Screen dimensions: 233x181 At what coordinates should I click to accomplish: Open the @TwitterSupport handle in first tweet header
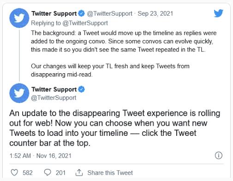click(x=110, y=13)
